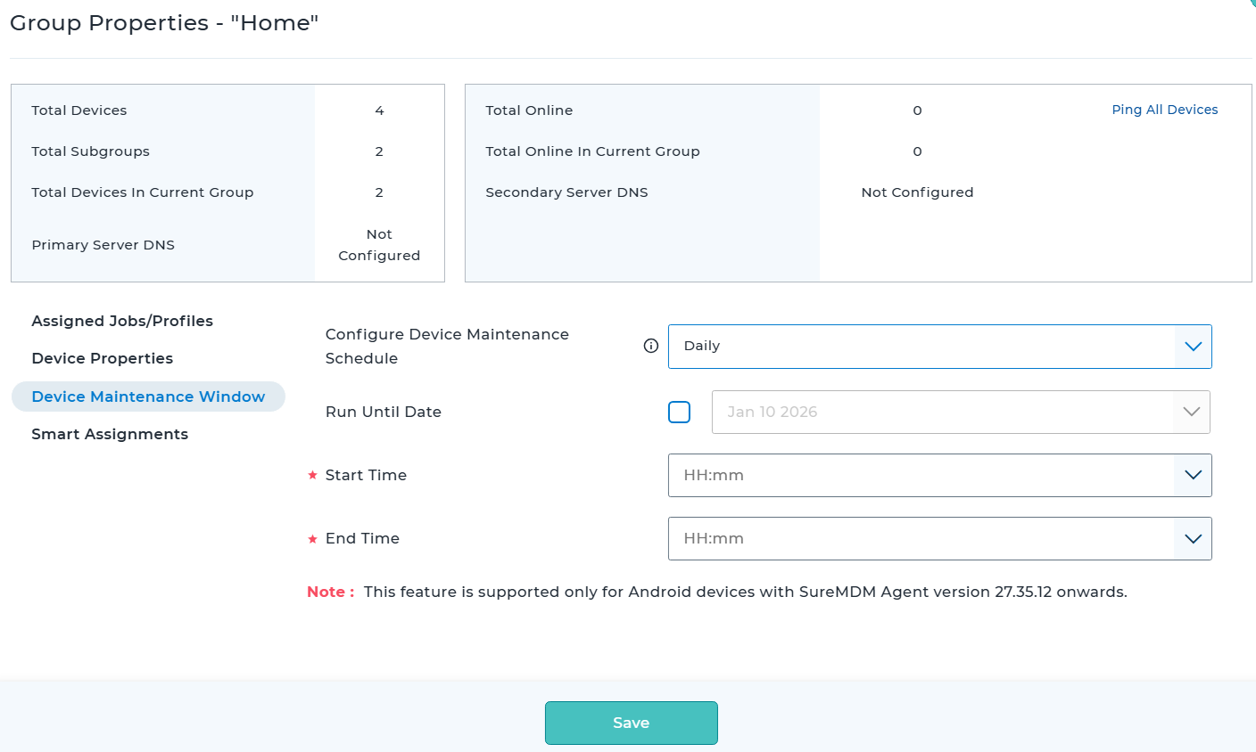
Task: Switch to Assigned Jobs/Profiles section
Action: pyautogui.click(x=122, y=321)
